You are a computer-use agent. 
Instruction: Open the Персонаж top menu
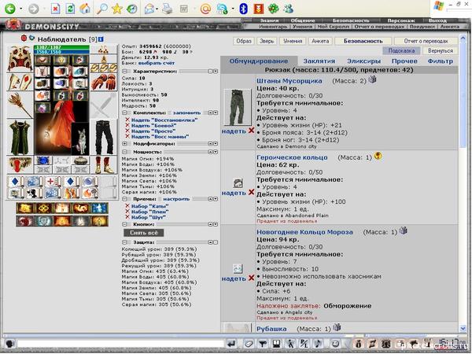400,20
